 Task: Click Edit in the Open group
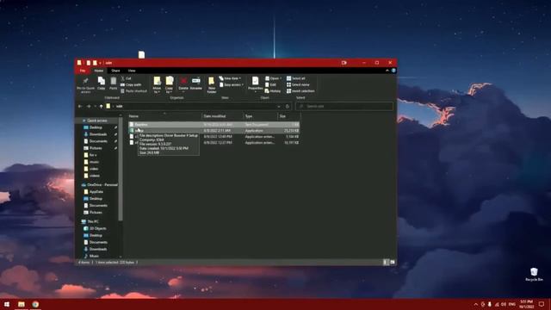click(270, 84)
